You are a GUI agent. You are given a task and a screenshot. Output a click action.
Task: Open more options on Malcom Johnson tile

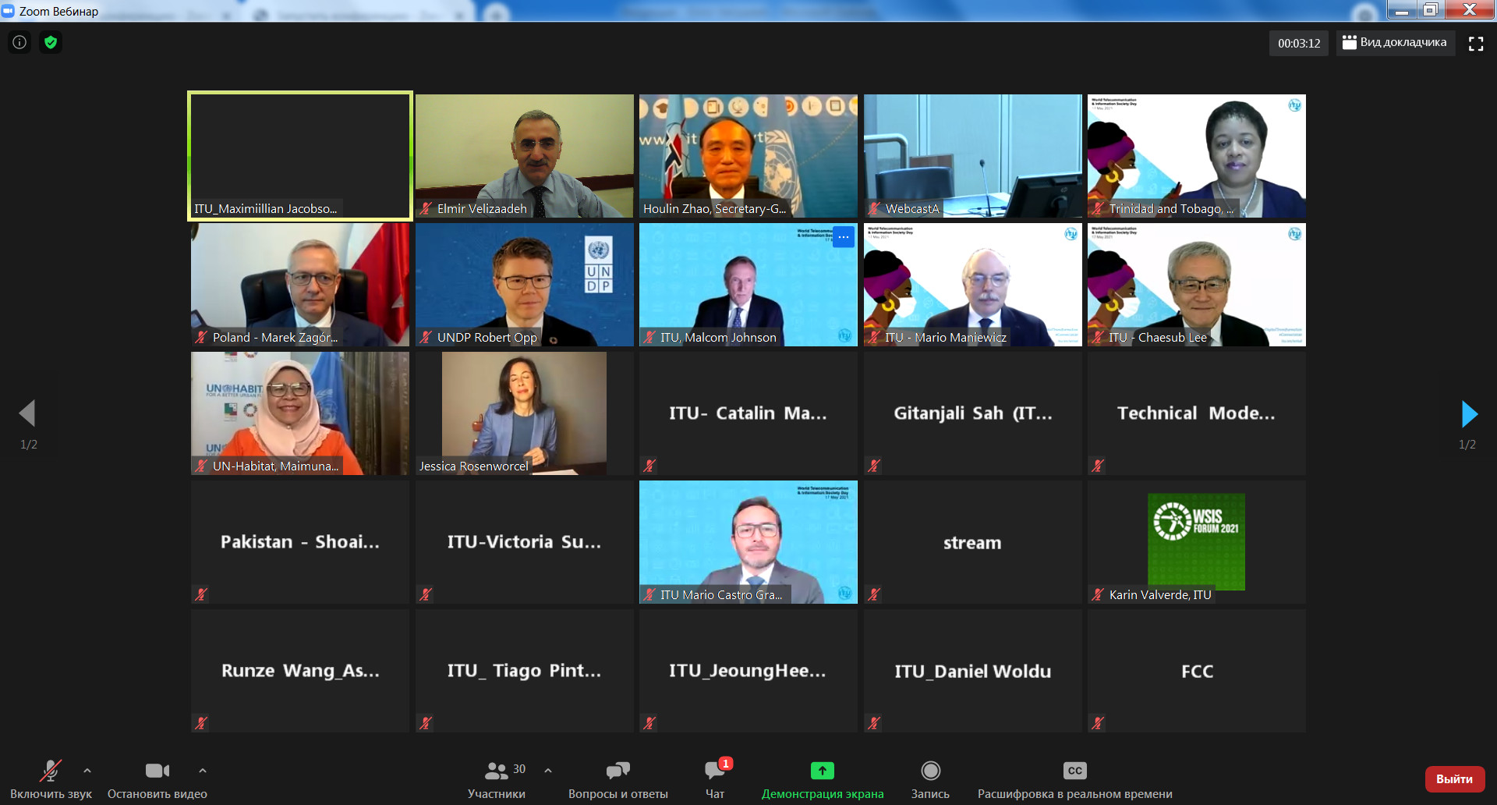tap(844, 237)
